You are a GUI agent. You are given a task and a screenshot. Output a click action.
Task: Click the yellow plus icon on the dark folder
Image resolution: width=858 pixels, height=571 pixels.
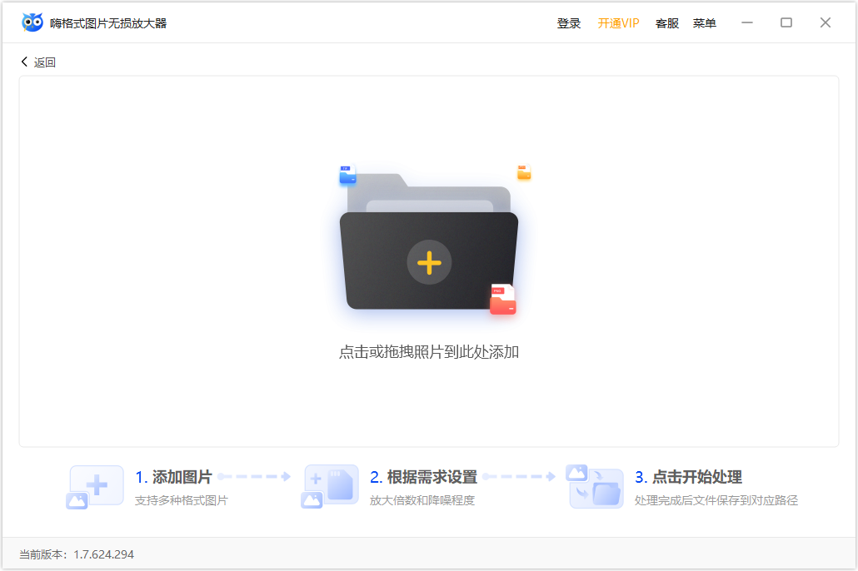(x=429, y=262)
